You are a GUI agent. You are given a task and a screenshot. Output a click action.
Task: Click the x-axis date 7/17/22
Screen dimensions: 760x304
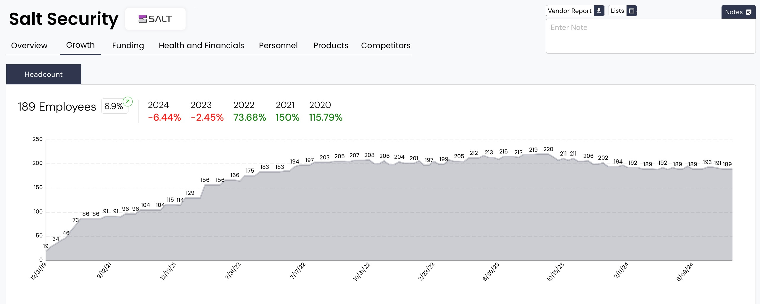pyautogui.click(x=297, y=271)
